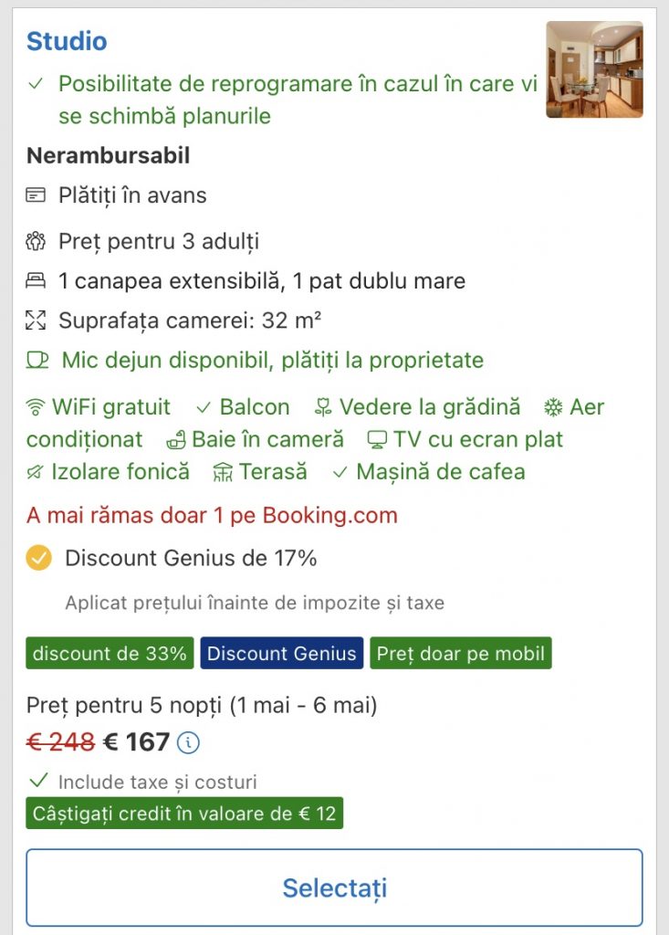
Task: Click the flower icon for Vedere la grădină
Action: (322, 407)
